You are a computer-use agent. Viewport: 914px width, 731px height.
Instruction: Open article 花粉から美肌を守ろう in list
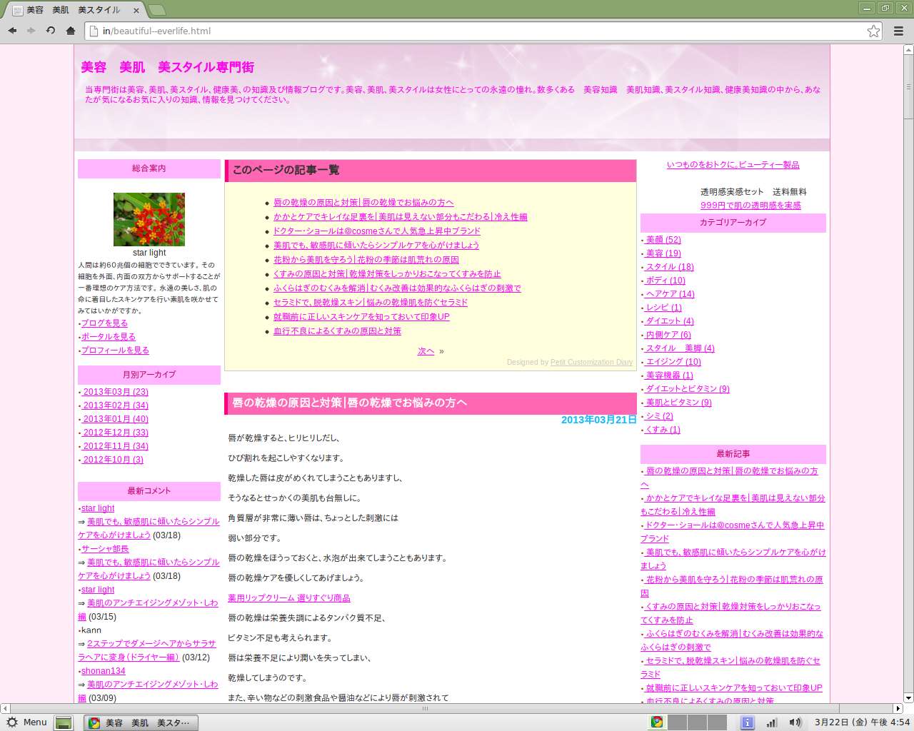pyautogui.click(x=366, y=260)
